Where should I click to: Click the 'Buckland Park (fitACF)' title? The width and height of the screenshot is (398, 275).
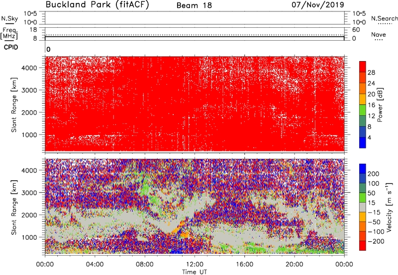point(97,4)
